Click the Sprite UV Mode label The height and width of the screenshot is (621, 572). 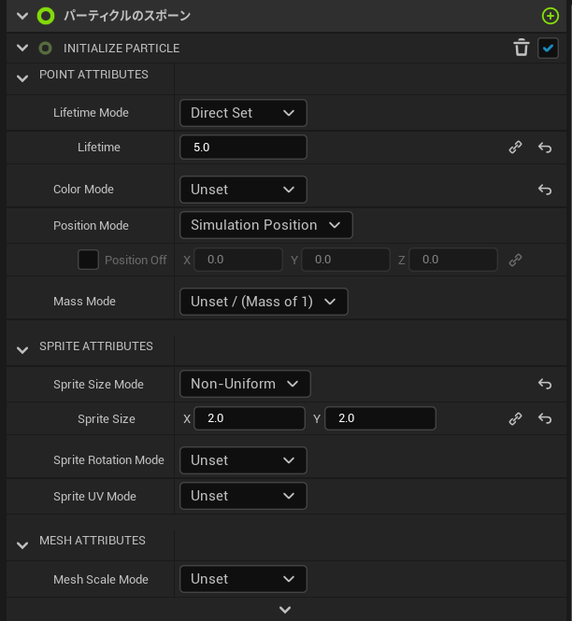pyautogui.click(x=94, y=496)
